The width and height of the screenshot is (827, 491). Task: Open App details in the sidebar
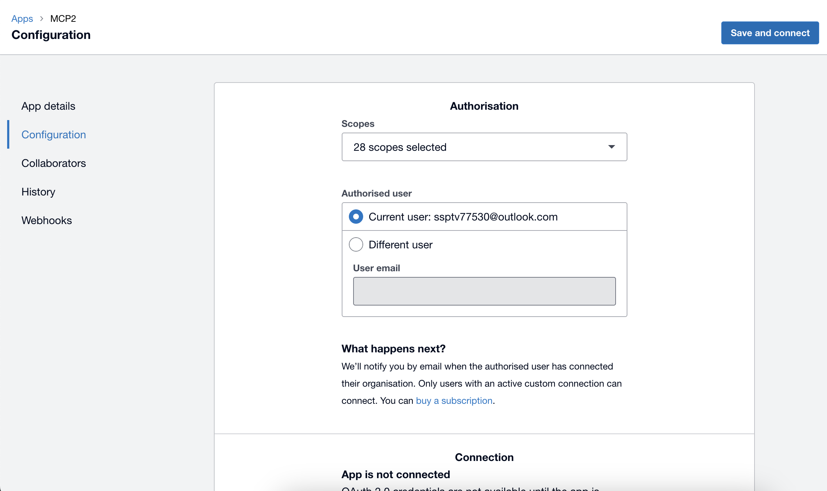48,106
